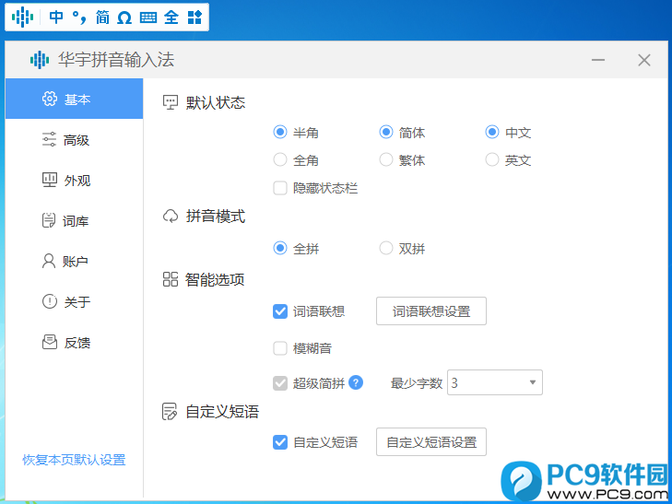
Task: Click the 智能选项 grid icon
Action: 171,279
